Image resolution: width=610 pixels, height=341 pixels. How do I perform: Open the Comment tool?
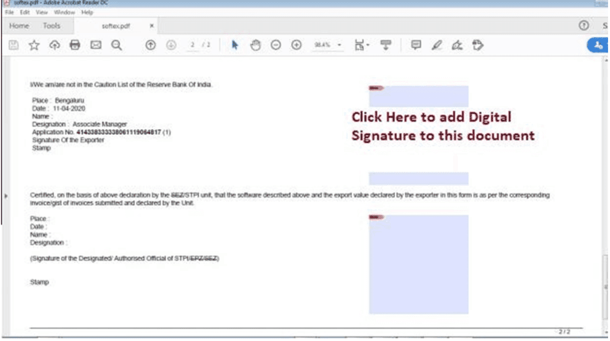coord(415,45)
